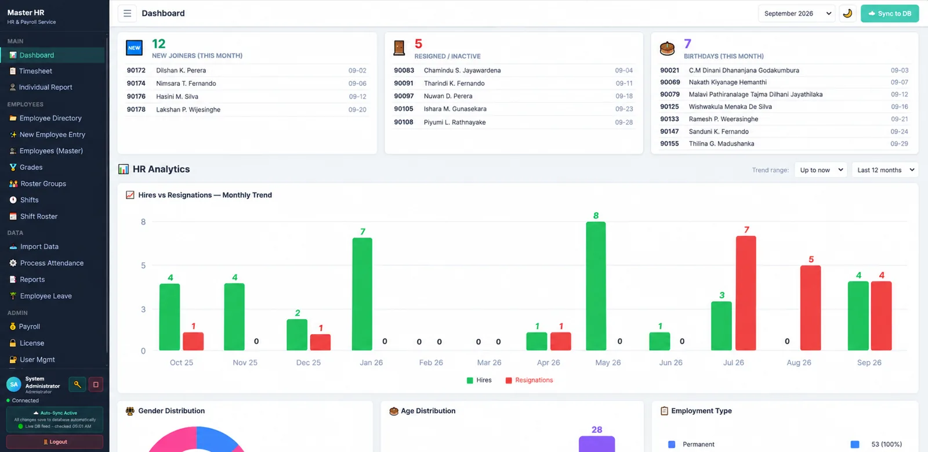This screenshot has height=452, width=928.
Task: Click the Roster Groups people icon
Action: (x=13, y=184)
